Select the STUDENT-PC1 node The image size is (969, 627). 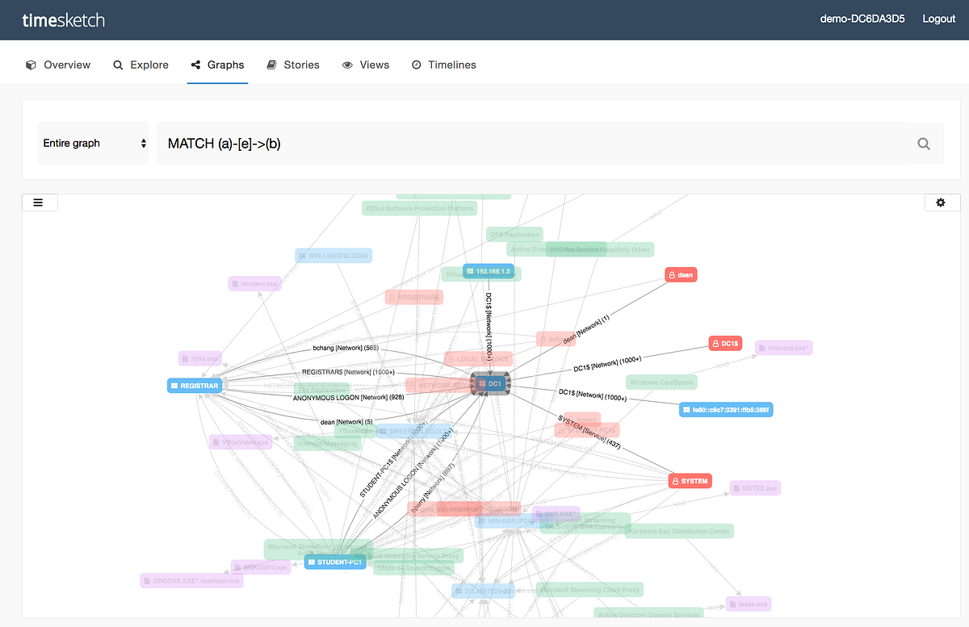pyautogui.click(x=335, y=560)
